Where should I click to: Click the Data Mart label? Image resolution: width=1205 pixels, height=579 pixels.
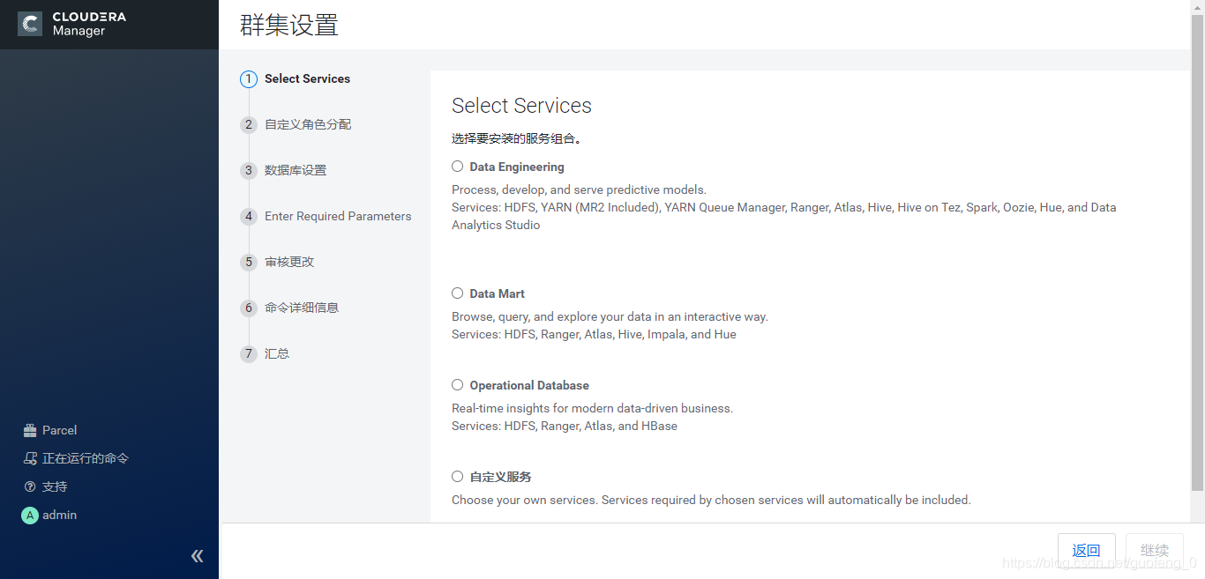497,293
